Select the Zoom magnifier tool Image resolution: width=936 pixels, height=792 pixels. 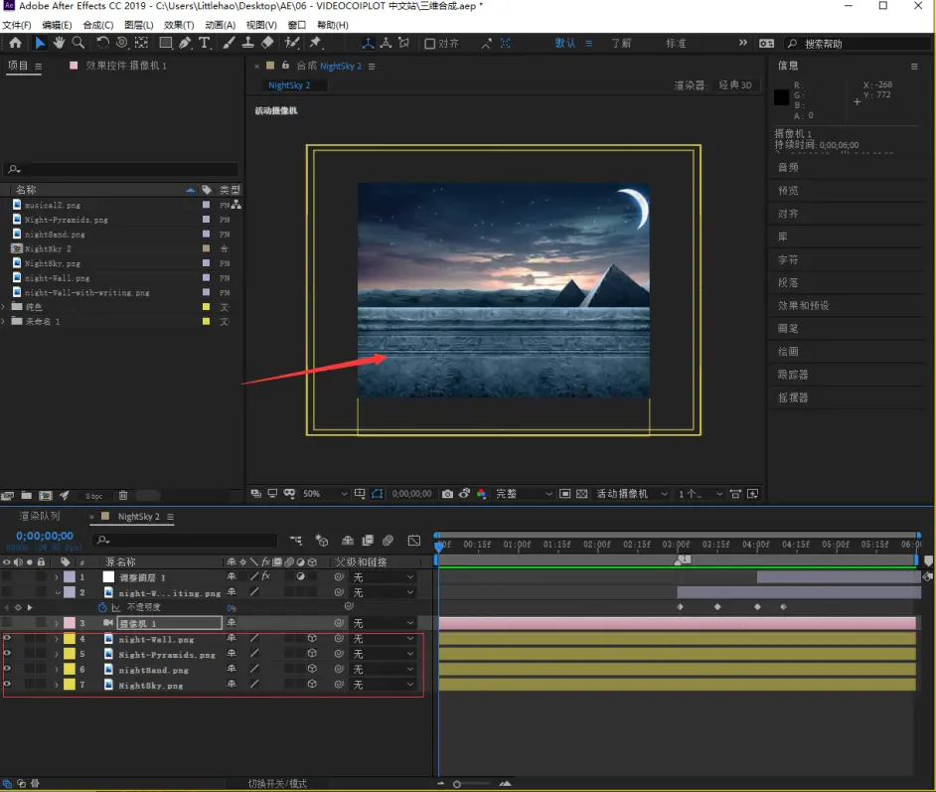coord(78,44)
